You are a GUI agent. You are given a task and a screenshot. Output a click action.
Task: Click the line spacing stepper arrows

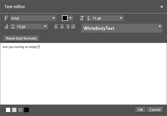13,26
